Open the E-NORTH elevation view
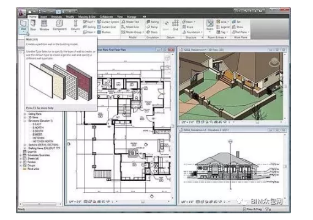313x220 pixels. pyautogui.click(x=38, y=128)
